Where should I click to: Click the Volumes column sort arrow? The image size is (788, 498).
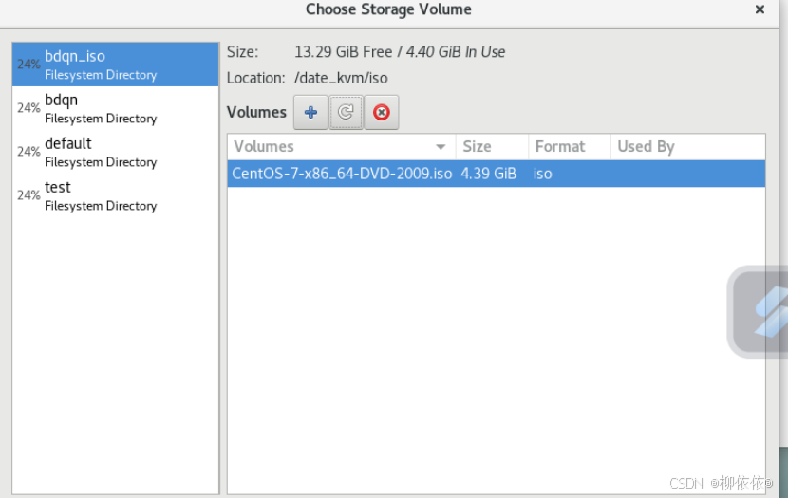(441, 147)
